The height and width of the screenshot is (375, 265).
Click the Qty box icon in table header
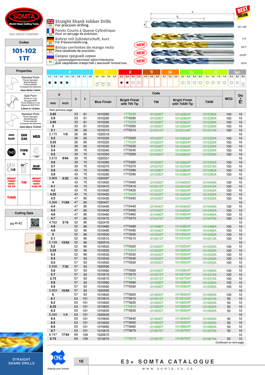coord(240,102)
